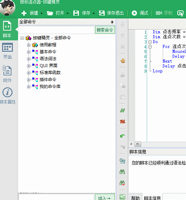Expand the 语法词法 tree node
186x200 pixels.
(29, 59)
